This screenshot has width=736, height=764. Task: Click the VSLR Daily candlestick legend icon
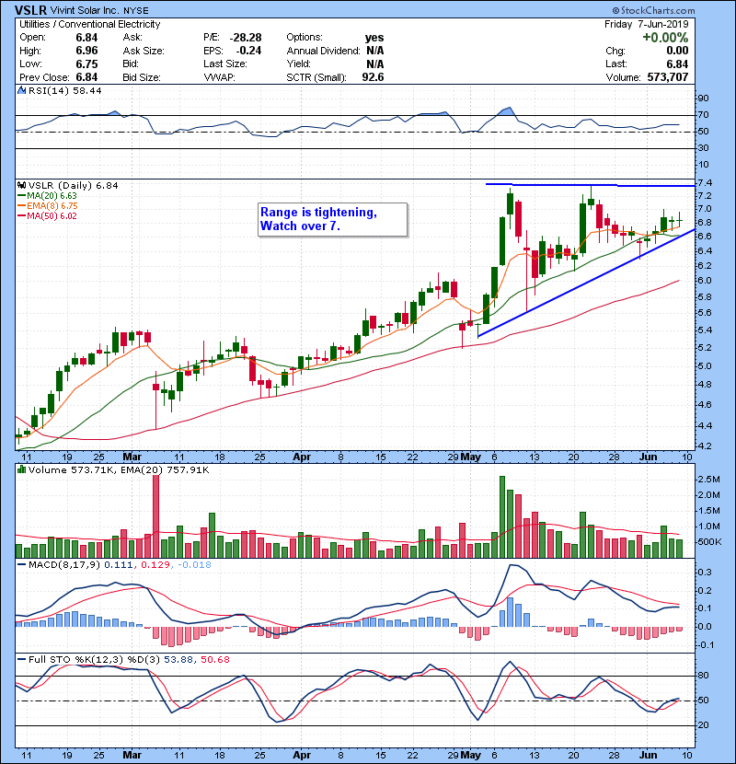coord(21,186)
